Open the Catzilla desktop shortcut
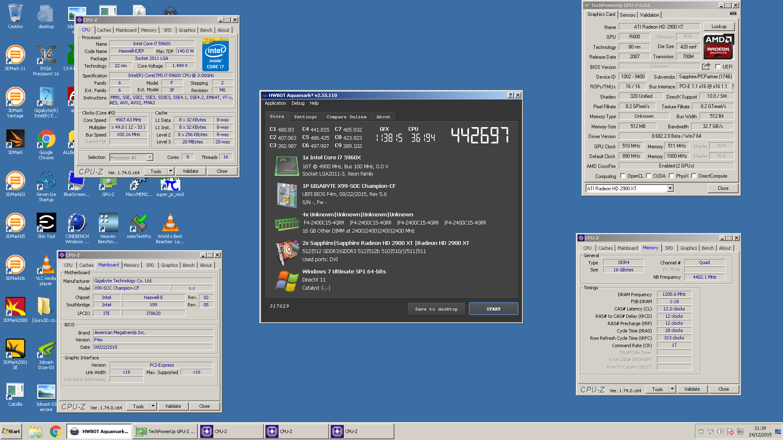Image resolution: width=783 pixels, height=440 pixels. click(x=15, y=394)
